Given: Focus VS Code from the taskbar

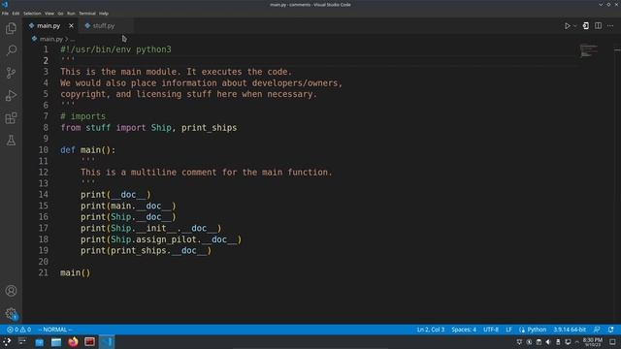Looking at the screenshot, I should [106, 342].
